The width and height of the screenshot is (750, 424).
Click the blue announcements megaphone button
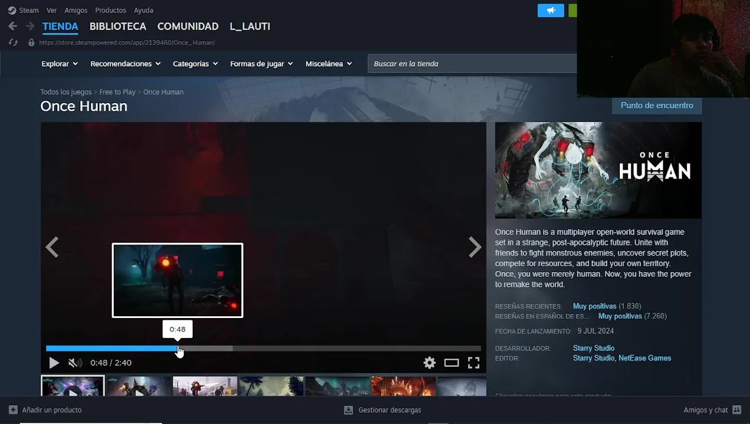551,11
